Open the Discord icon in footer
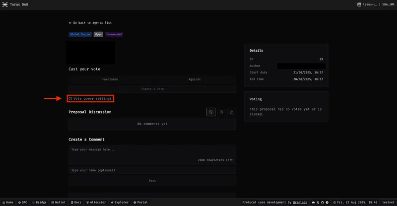The width and height of the screenshot is (397, 206). 312,203
